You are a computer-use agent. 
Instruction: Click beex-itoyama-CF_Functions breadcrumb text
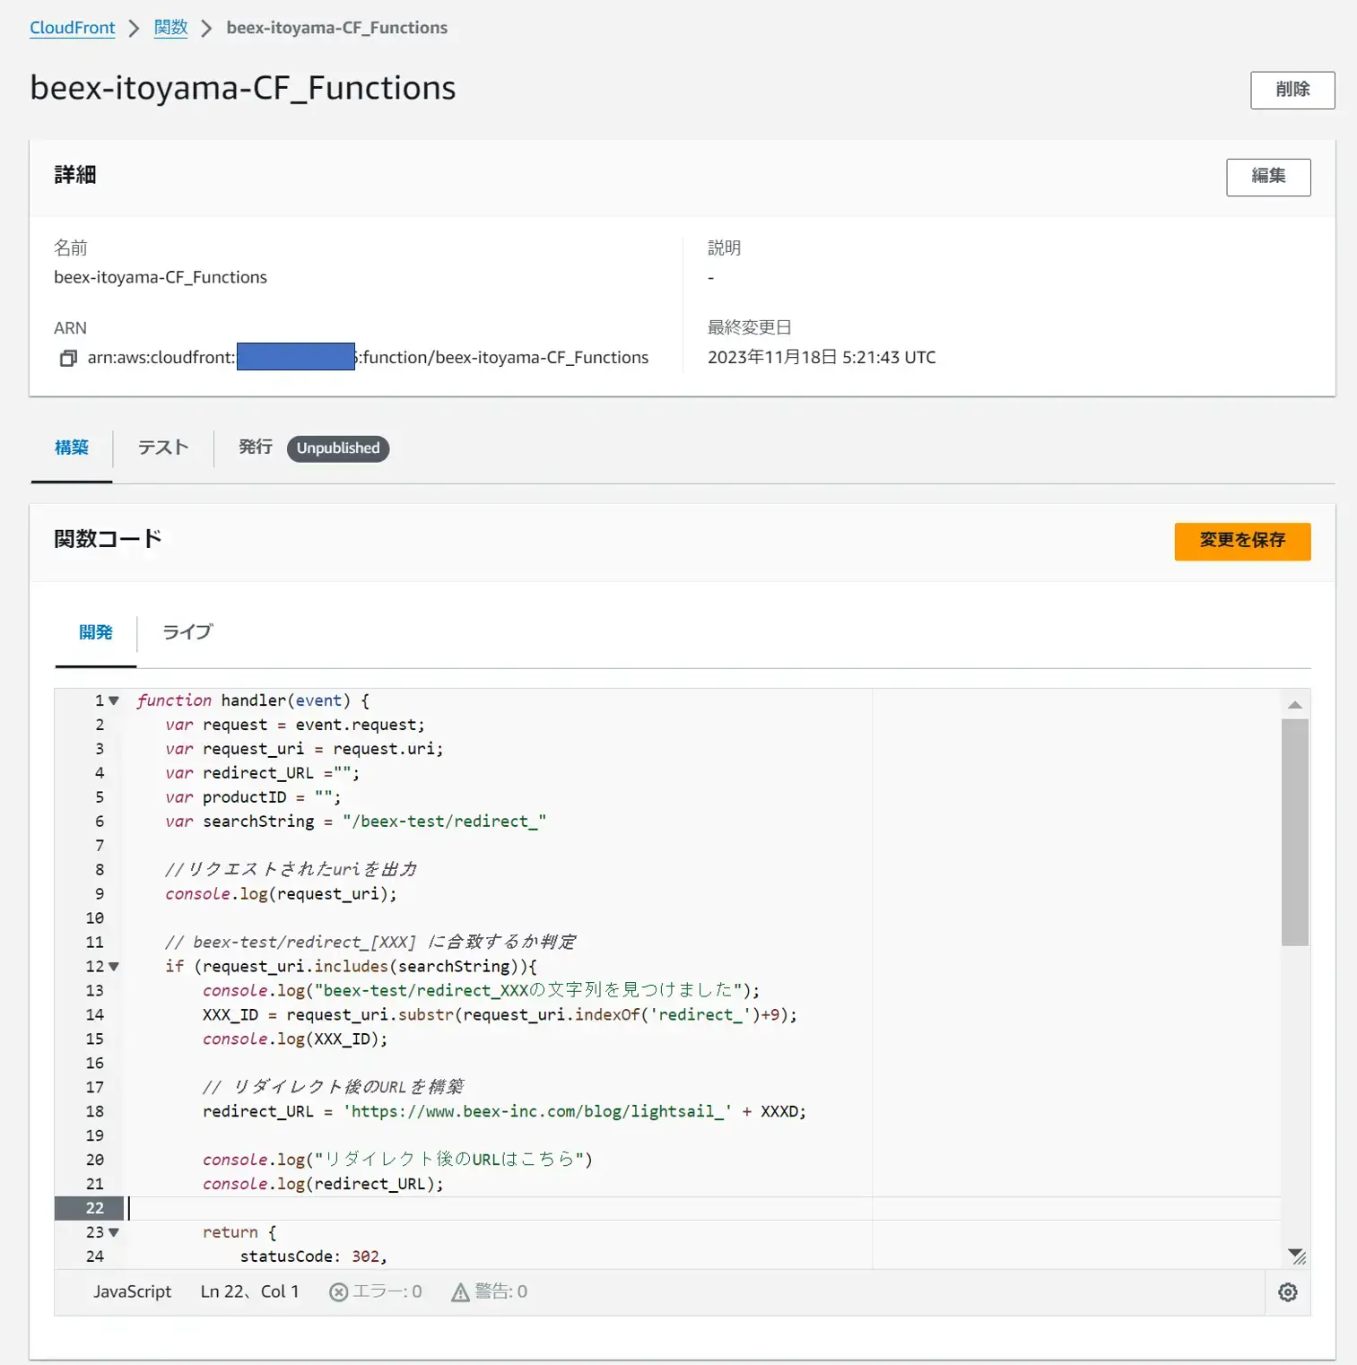[x=337, y=28]
